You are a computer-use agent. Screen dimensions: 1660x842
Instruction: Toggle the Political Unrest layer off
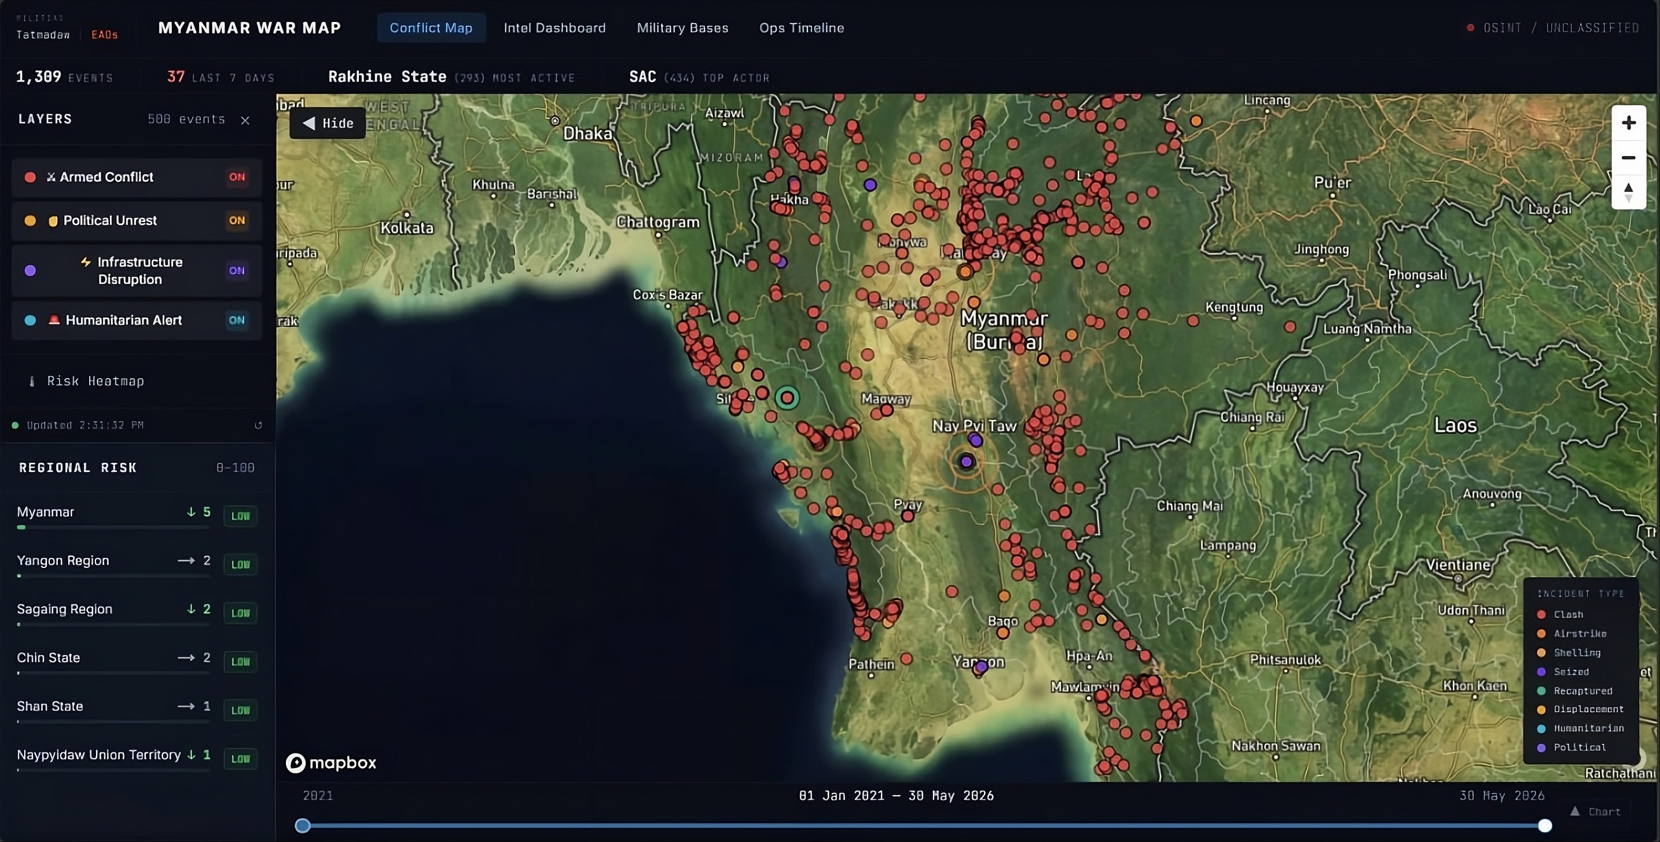[x=237, y=221]
